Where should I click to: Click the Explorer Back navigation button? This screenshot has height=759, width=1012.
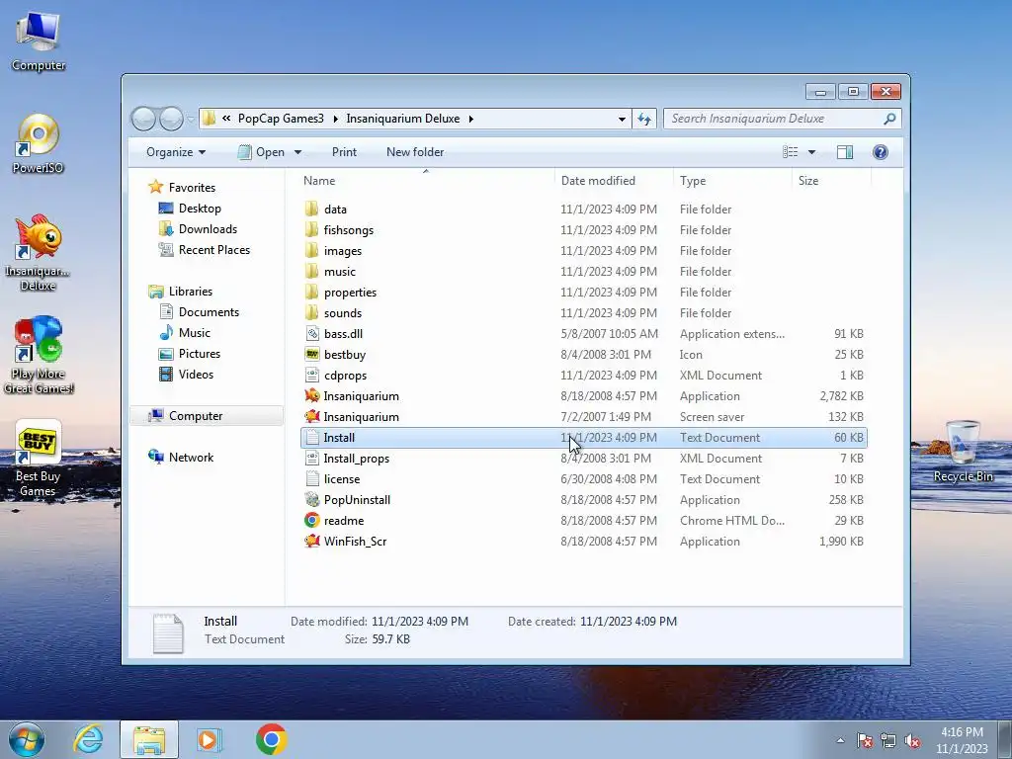pos(143,119)
